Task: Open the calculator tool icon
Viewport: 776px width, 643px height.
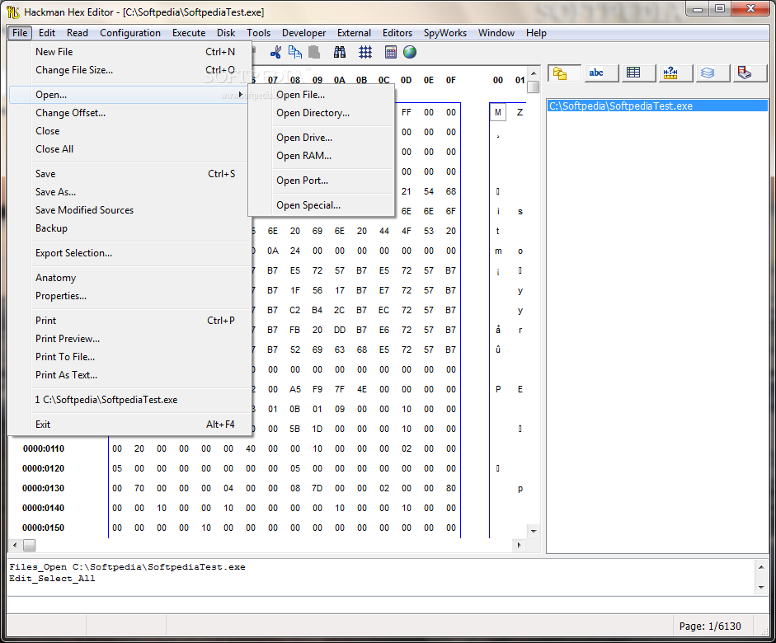Action: 391,52
